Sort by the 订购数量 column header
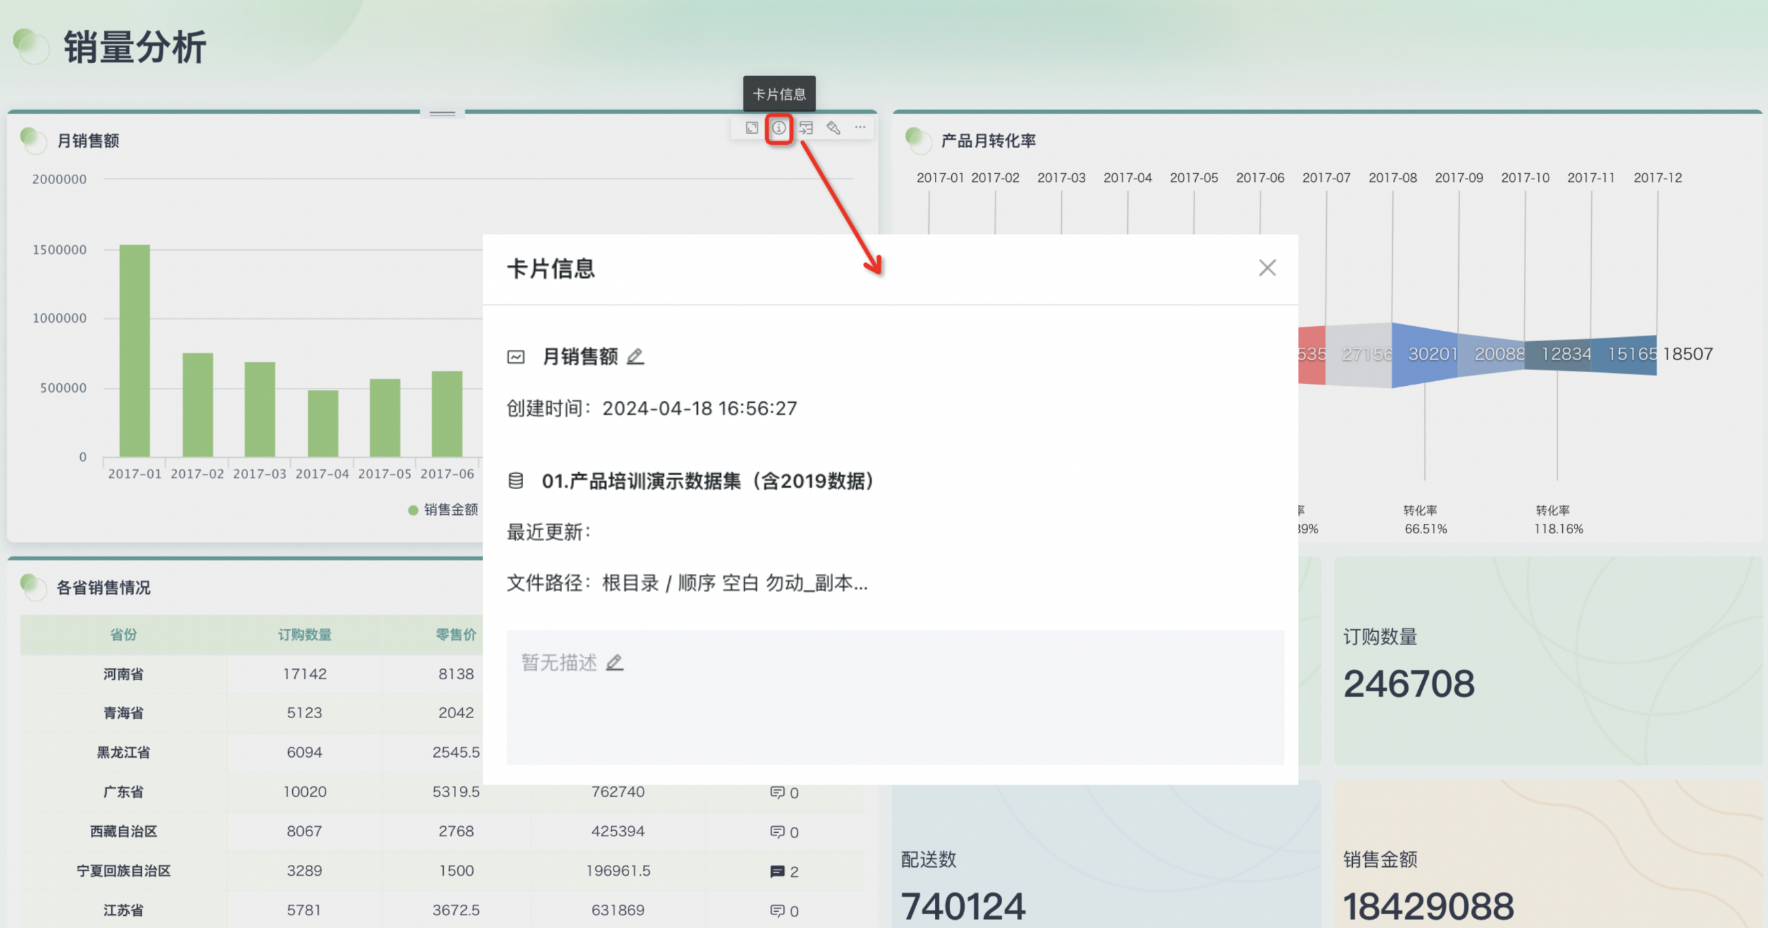The width and height of the screenshot is (1768, 928). click(304, 635)
